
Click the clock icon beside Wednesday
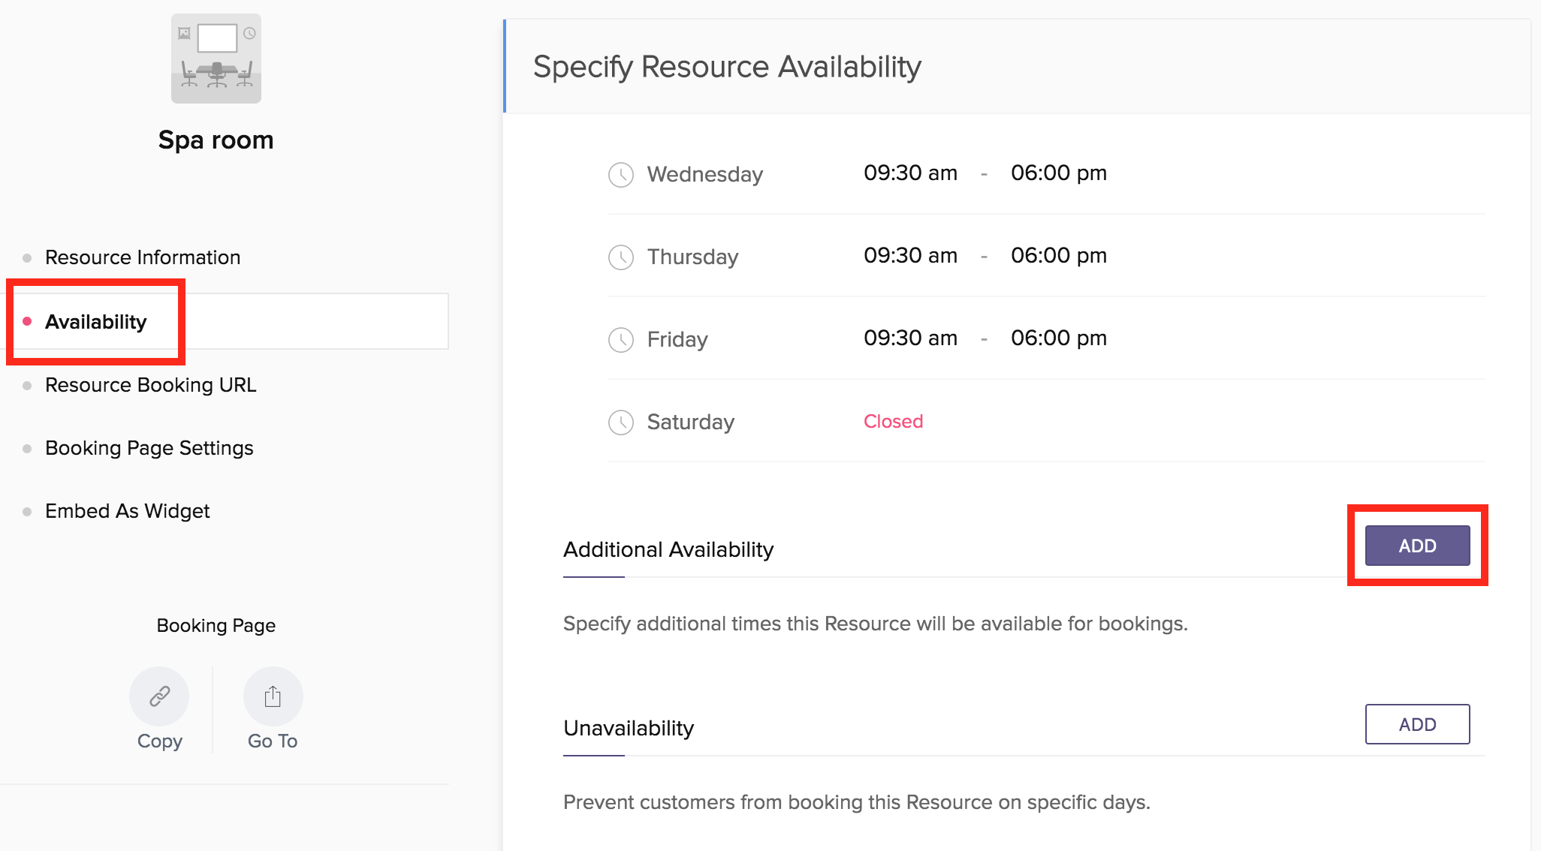tap(620, 175)
